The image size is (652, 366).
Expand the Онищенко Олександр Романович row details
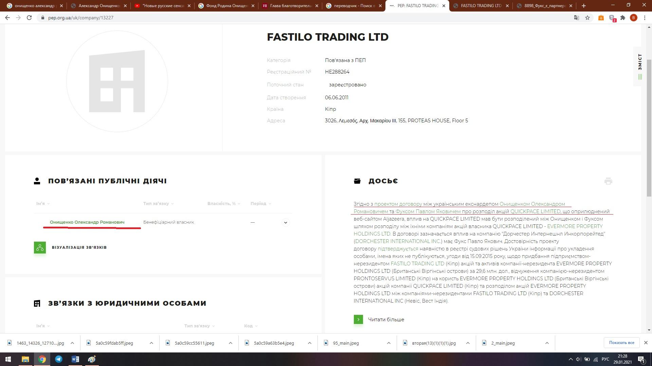pos(286,223)
